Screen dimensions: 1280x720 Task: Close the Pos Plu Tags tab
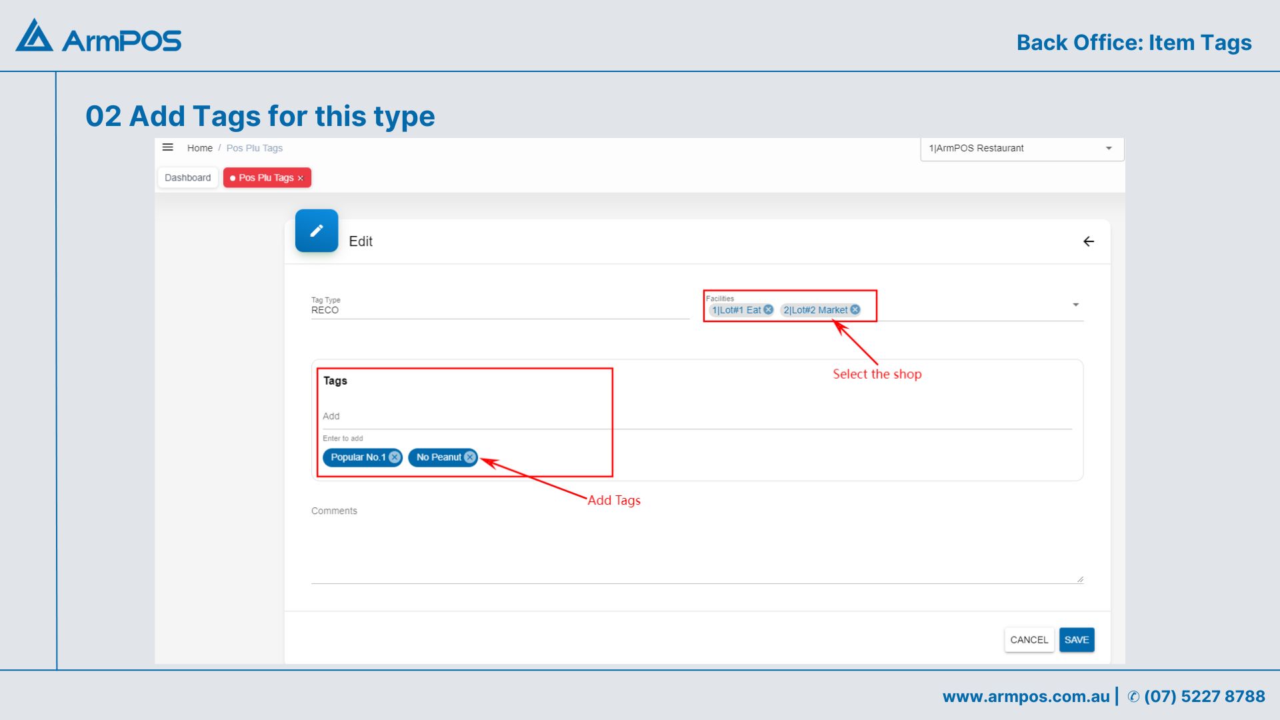click(301, 178)
